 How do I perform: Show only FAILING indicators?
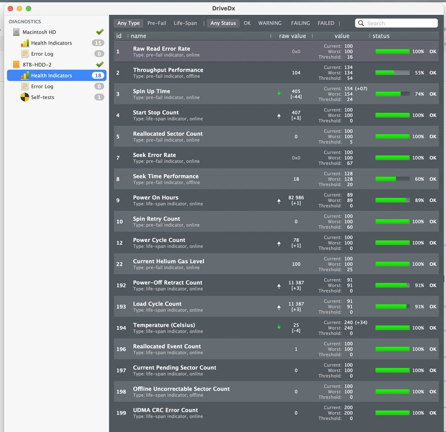point(301,23)
